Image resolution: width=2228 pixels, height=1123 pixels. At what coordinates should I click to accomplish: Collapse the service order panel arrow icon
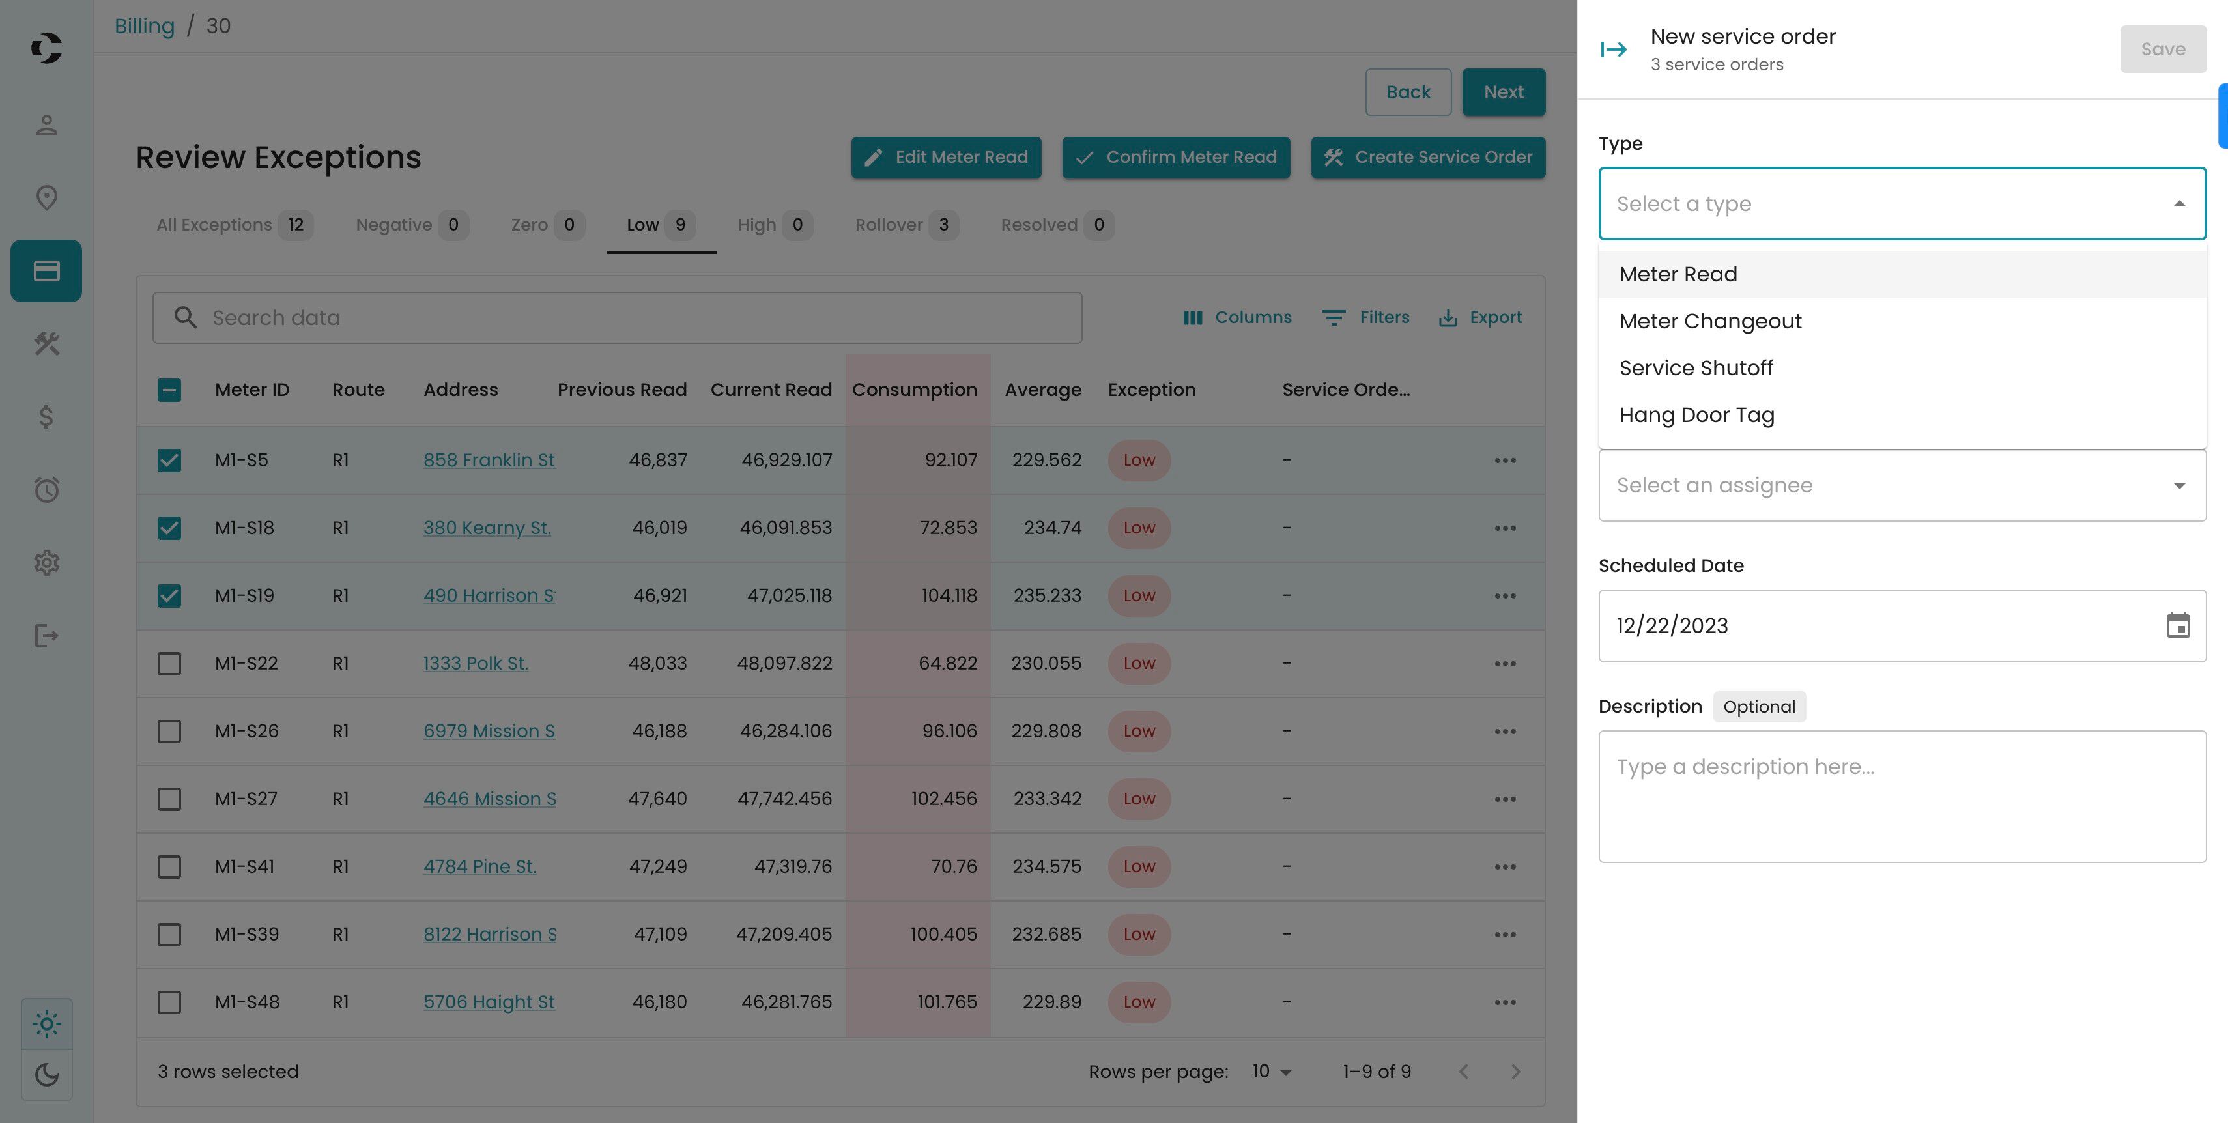tap(1613, 50)
